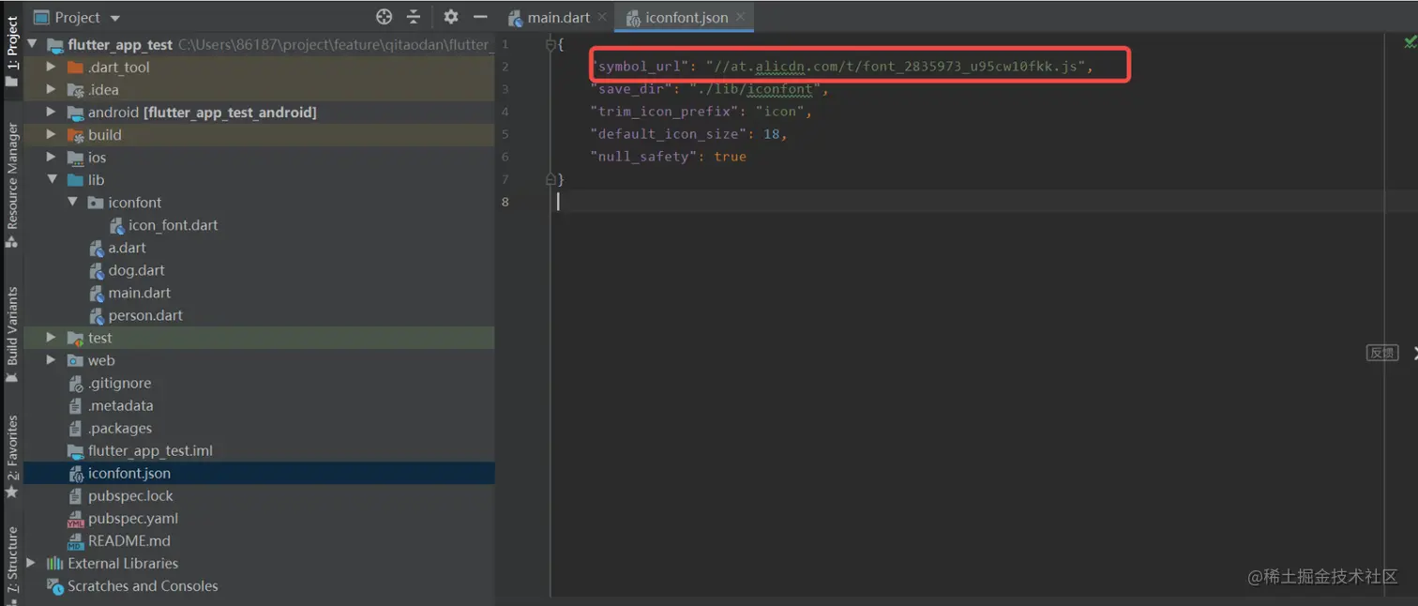Viewport: 1418px width, 606px height.
Task: Switch to the iconfont.json editor tab
Action: pyautogui.click(x=686, y=17)
